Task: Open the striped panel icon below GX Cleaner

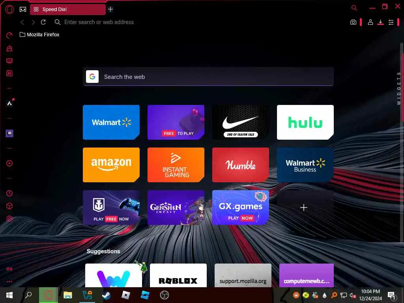Action: (x=9, y=61)
